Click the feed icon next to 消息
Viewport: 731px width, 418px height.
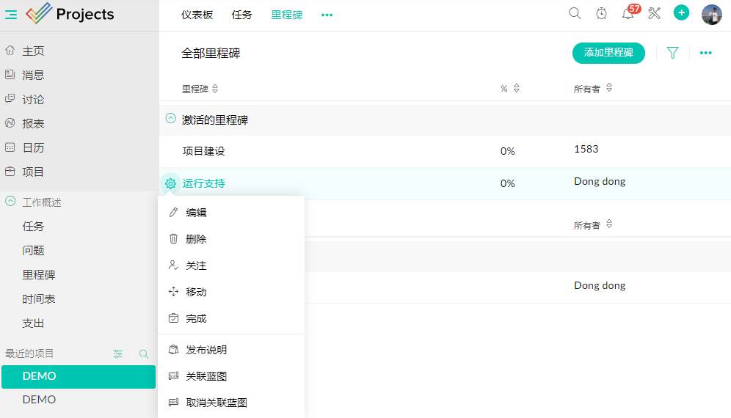click(x=10, y=75)
